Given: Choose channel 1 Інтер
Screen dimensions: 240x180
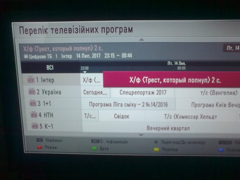Looking at the screenshot, I should (x=51, y=79).
